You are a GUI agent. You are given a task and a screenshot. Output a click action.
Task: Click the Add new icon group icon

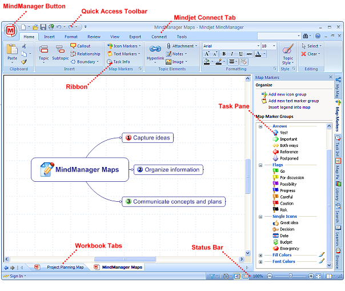[264, 94]
